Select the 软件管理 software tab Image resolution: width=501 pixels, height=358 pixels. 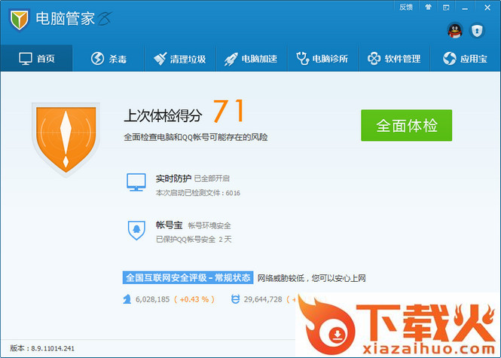[x=394, y=58]
